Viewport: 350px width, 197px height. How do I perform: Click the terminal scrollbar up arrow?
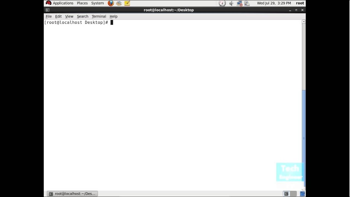pos(304,22)
